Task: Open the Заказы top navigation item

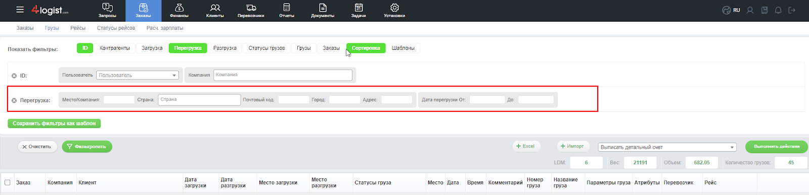Action: click(x=143, y=11)
